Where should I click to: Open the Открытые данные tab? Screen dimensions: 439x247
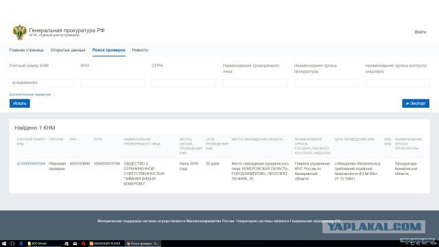[68, 50]
